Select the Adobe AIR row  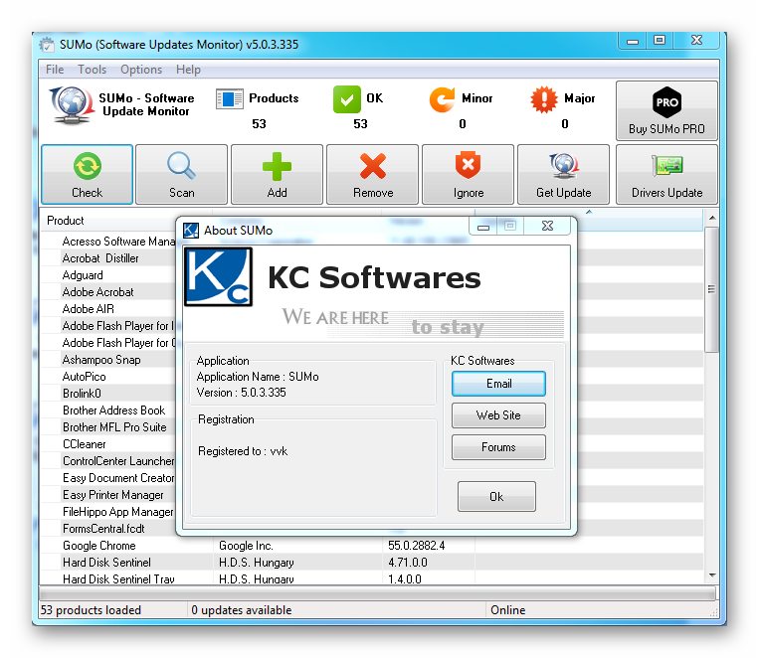point(89,309)
